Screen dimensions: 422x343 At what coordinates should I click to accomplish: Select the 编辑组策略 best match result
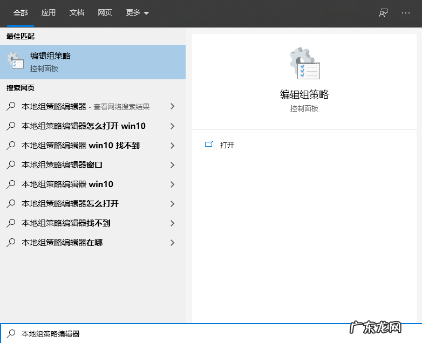93,62
